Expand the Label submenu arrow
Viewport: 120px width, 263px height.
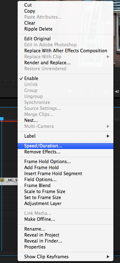tap(108, 136)
